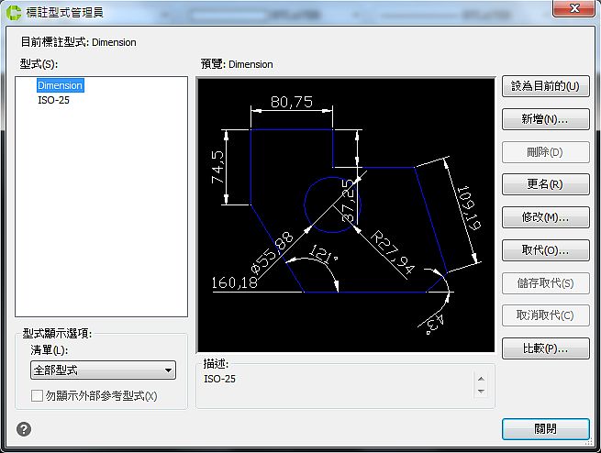Image resolution: width=601 pixels, height=453 pixels.
Task: Select the ISO-25 style in list
Action: pyautogui.click(x=53, y=100)
